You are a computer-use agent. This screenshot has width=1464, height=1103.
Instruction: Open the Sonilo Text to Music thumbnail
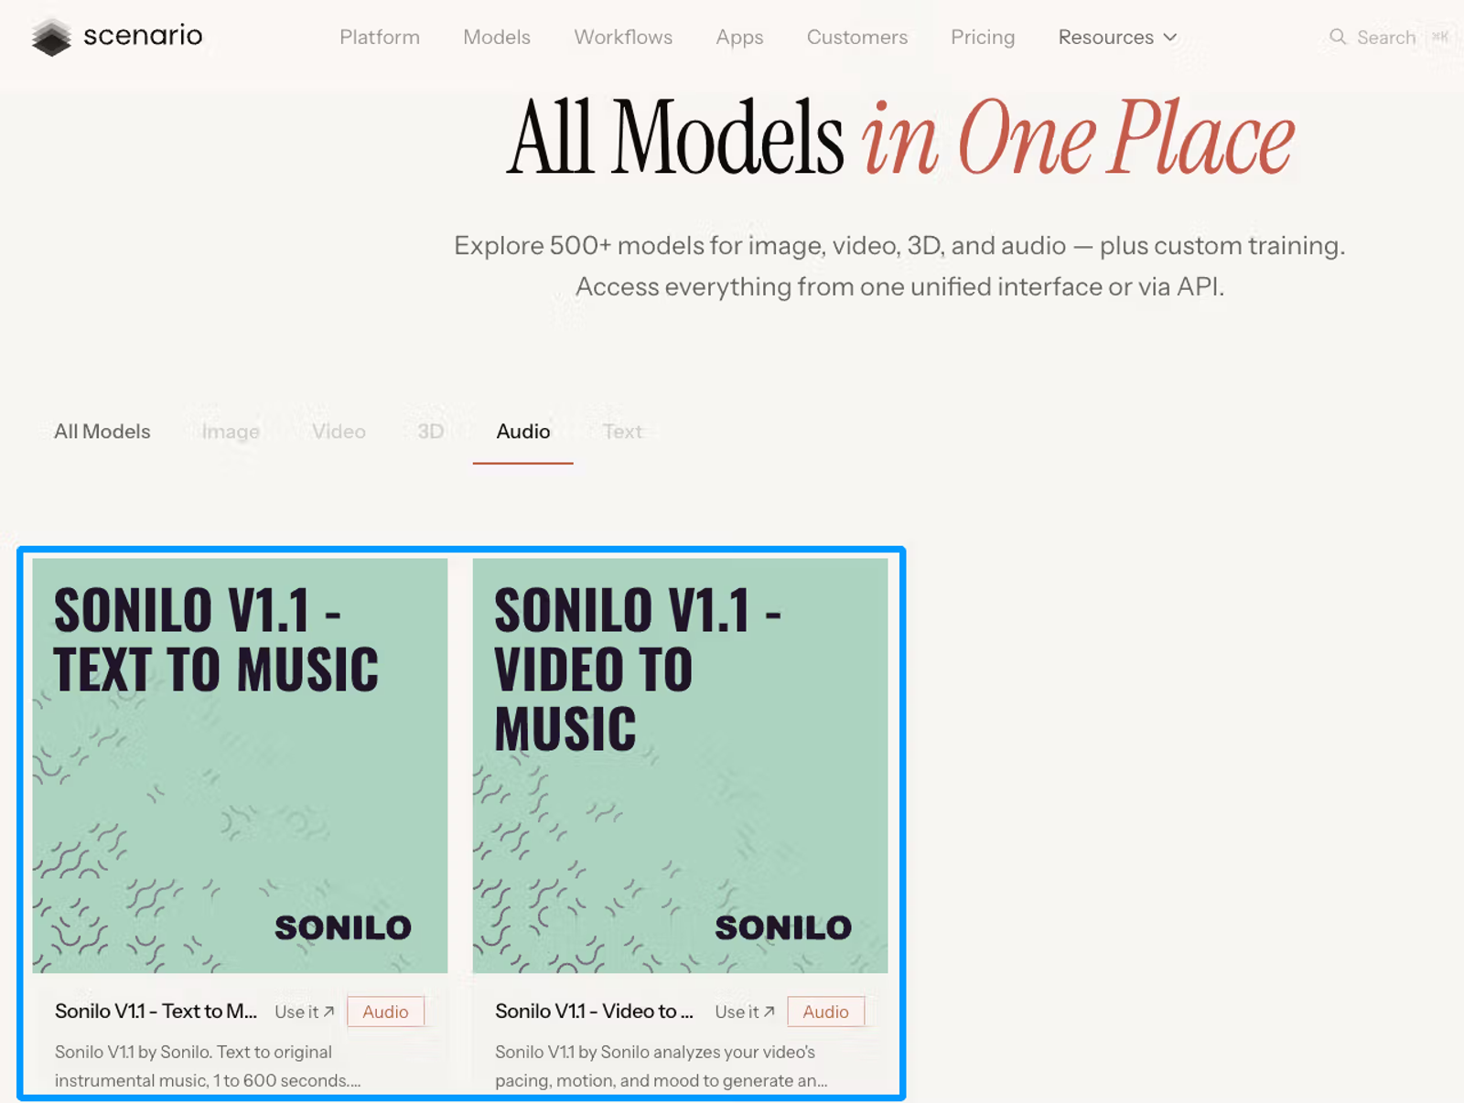pyautogui.click(x=240, y=766)
